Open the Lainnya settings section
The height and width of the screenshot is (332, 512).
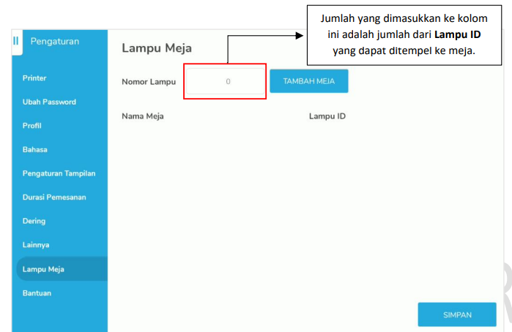coord(36,245)
